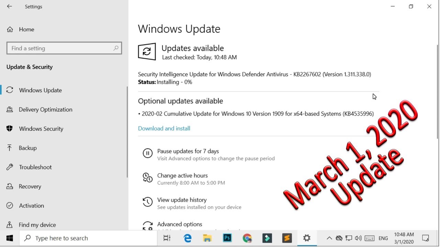Click the pause icon beside Pause updates
This screenshot has width=440, height=247.
click(x=147, y=153)
